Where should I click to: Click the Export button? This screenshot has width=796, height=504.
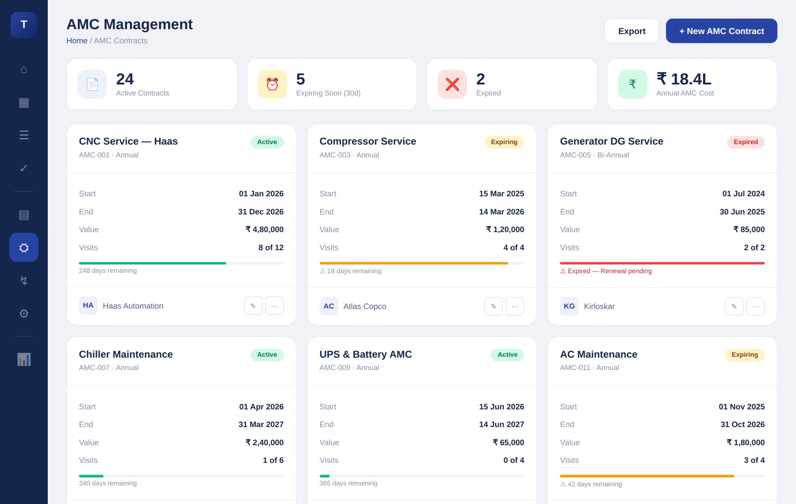click(631, 31)
